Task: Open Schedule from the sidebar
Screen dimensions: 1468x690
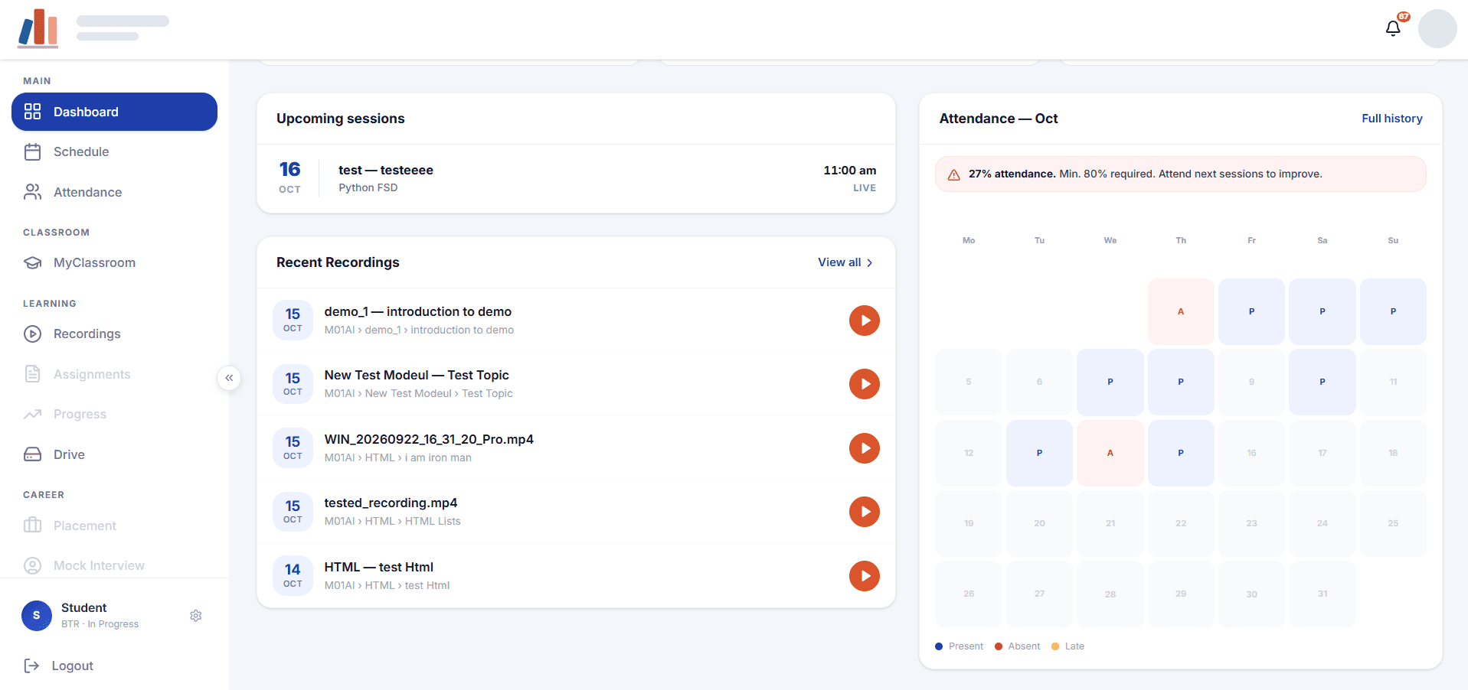Action: pyautogui.click(x=114, y=151)
